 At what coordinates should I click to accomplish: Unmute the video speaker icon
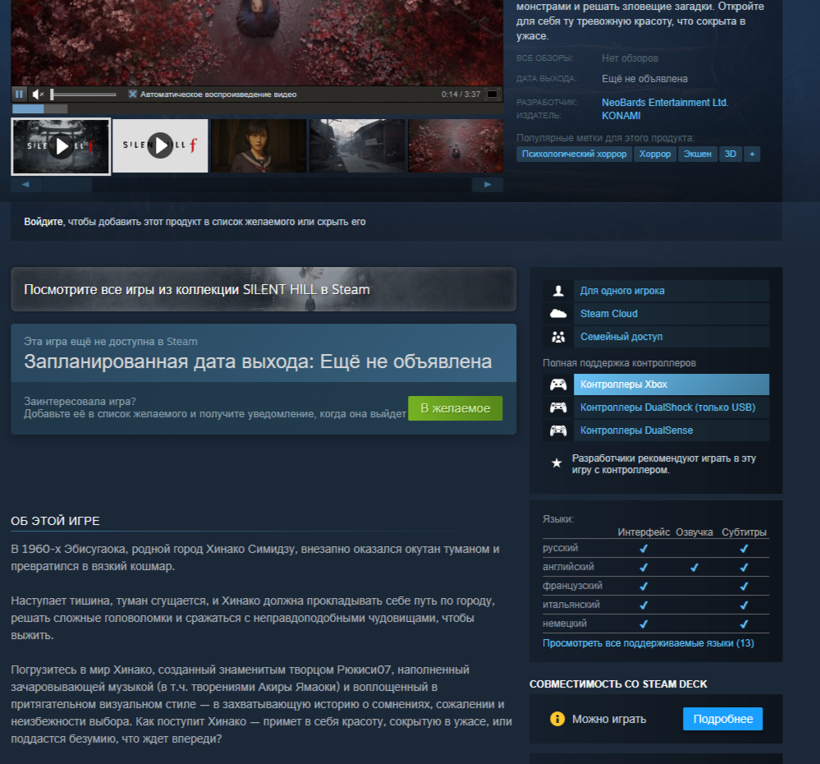click(38, 94)
